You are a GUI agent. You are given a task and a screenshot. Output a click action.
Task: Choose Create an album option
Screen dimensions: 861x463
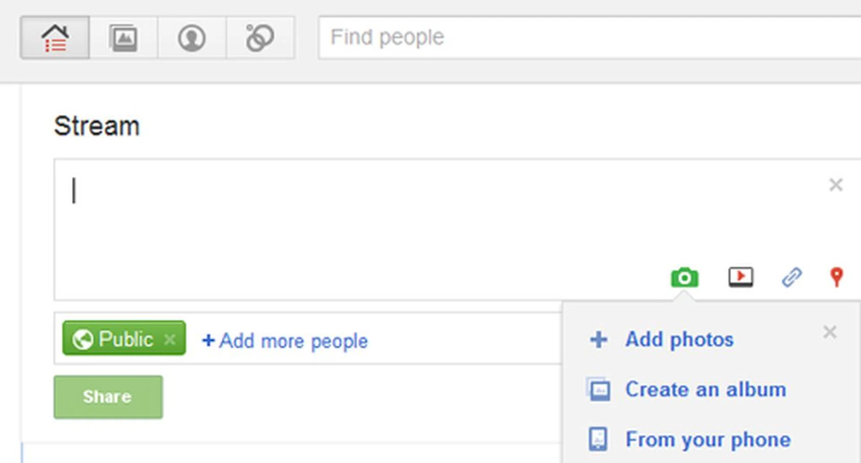tap(705, 389)
